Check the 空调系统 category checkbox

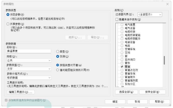pos(122,49)
